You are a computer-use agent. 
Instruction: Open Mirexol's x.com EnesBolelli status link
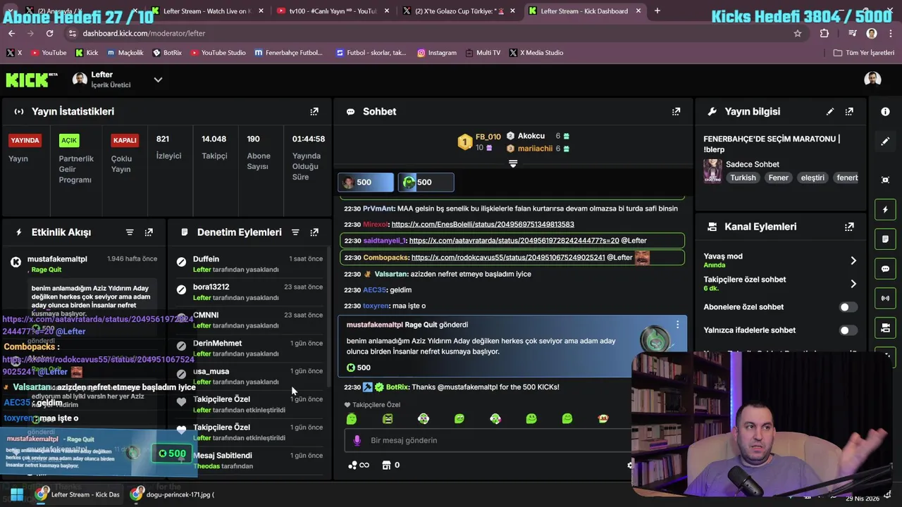(x=483, y=225)
